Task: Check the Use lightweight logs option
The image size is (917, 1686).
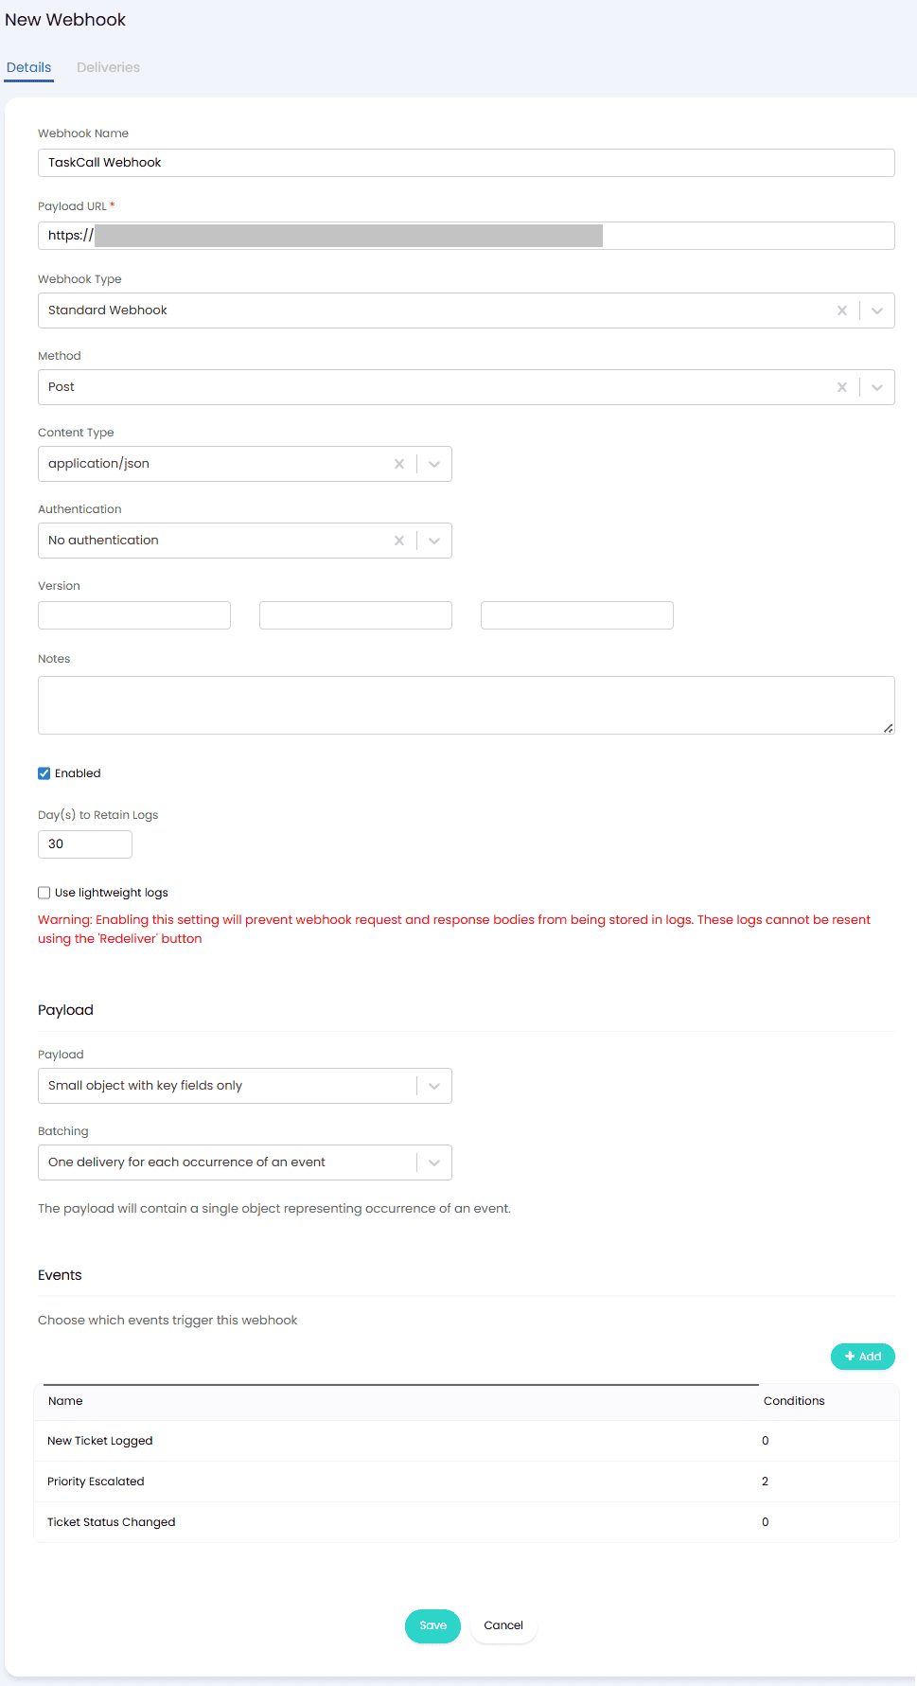Action: coord(44,892)
